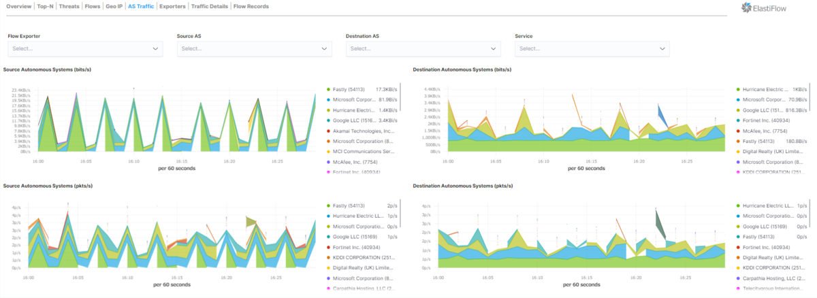The height and width of the screenshot is (298, 817).
Task: Click the Destination pkts/s legend scrollbar
Action: 810,214
